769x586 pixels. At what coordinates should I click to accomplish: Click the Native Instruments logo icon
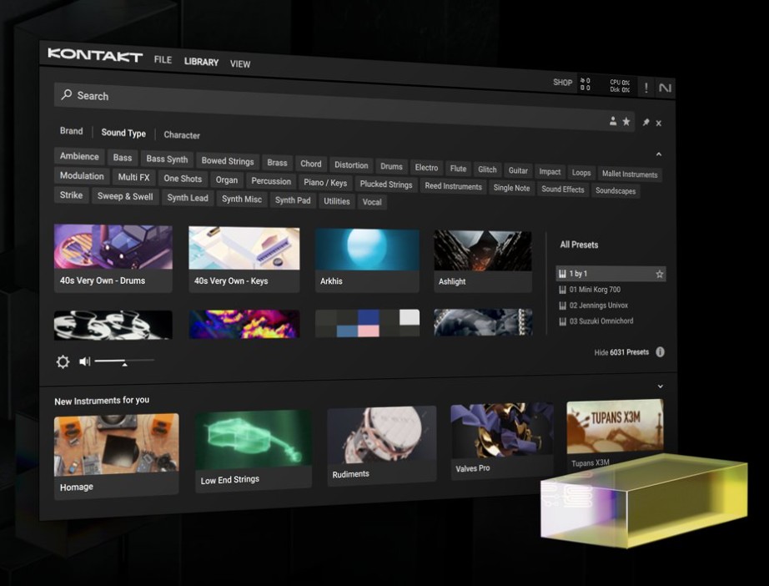coord(665,88)
